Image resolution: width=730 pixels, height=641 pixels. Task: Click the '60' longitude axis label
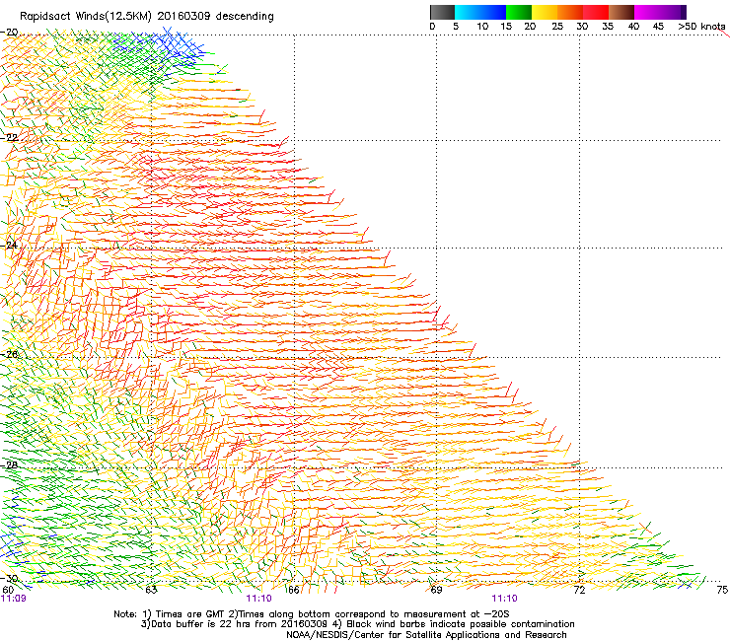pos(8,590)
